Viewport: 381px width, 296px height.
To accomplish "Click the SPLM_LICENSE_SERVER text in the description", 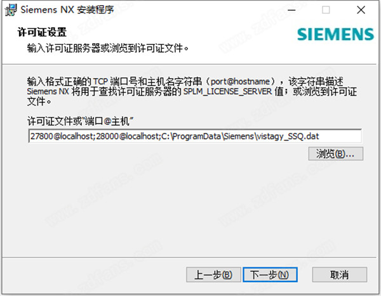I will (227, 91).
